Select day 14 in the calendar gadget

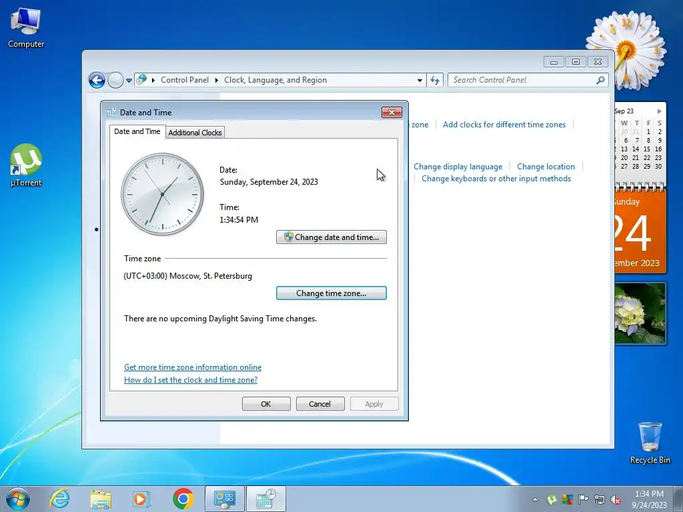[636, 149]
